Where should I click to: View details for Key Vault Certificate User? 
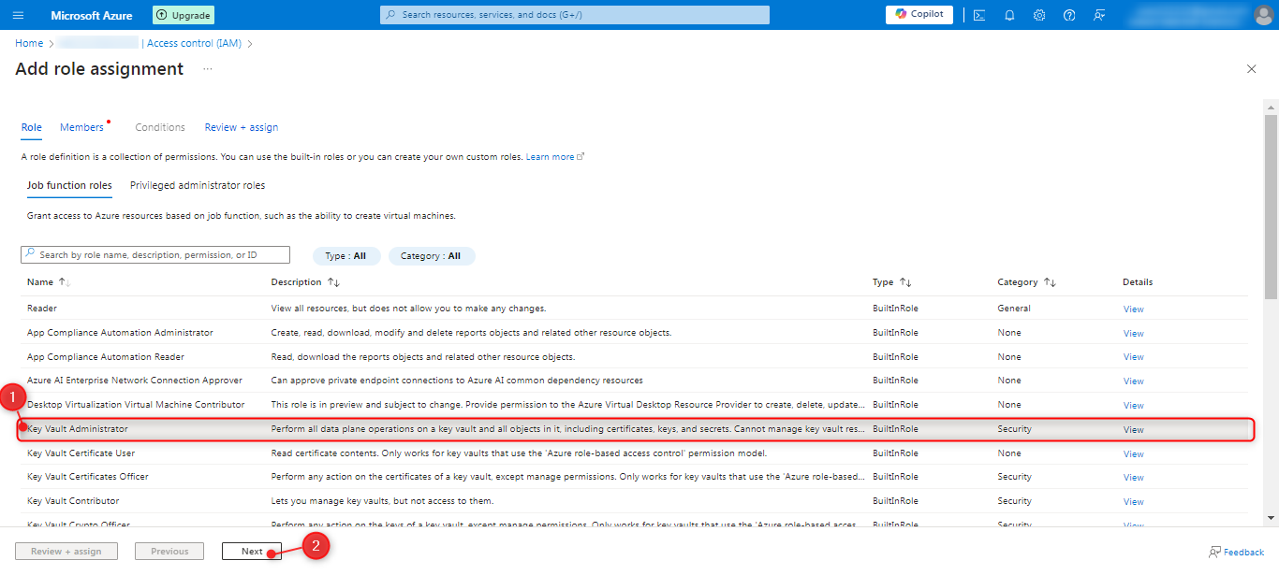1133,454
